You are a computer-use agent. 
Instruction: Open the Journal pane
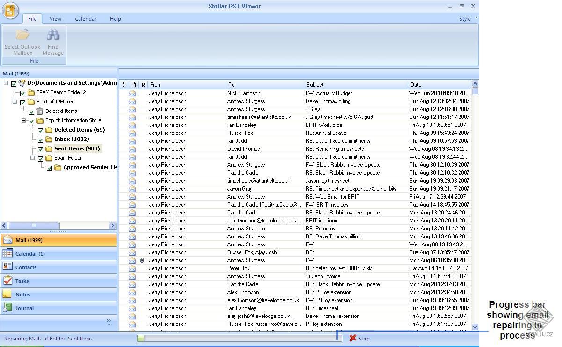pos(7,308)
